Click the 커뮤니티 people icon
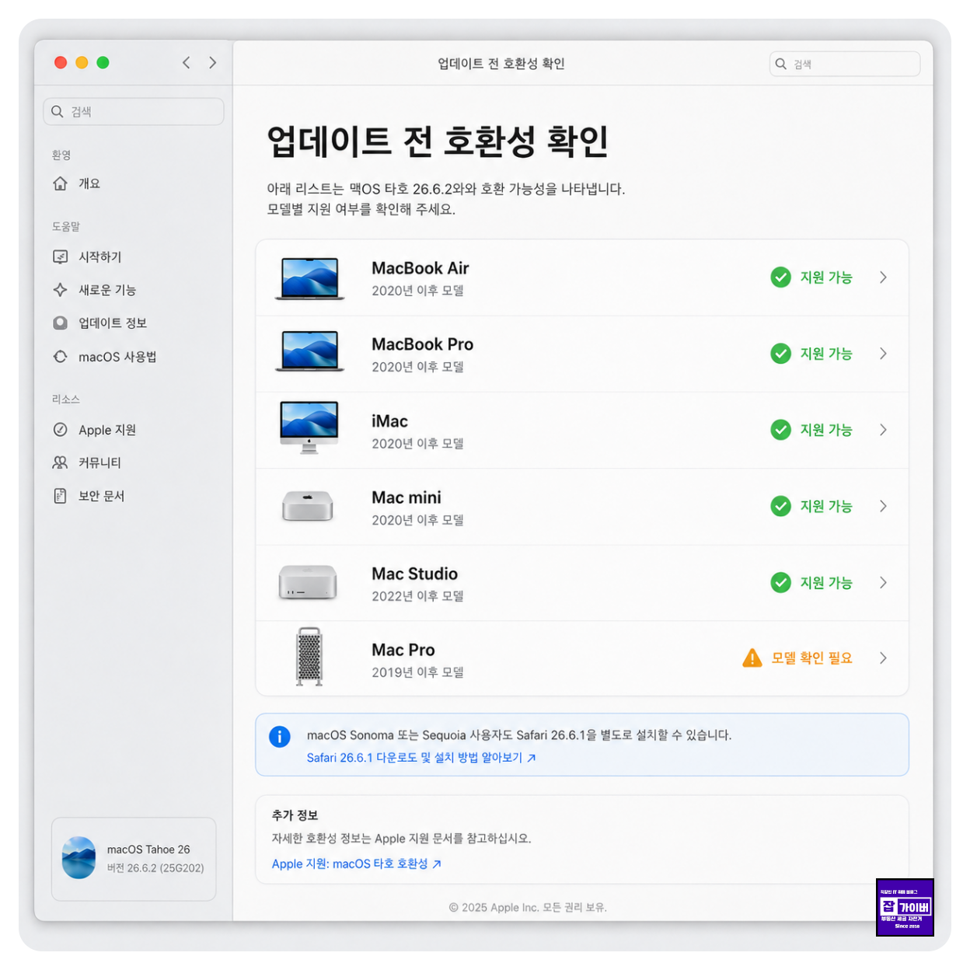This screenshot has height=970, width=970. (60, 462)
